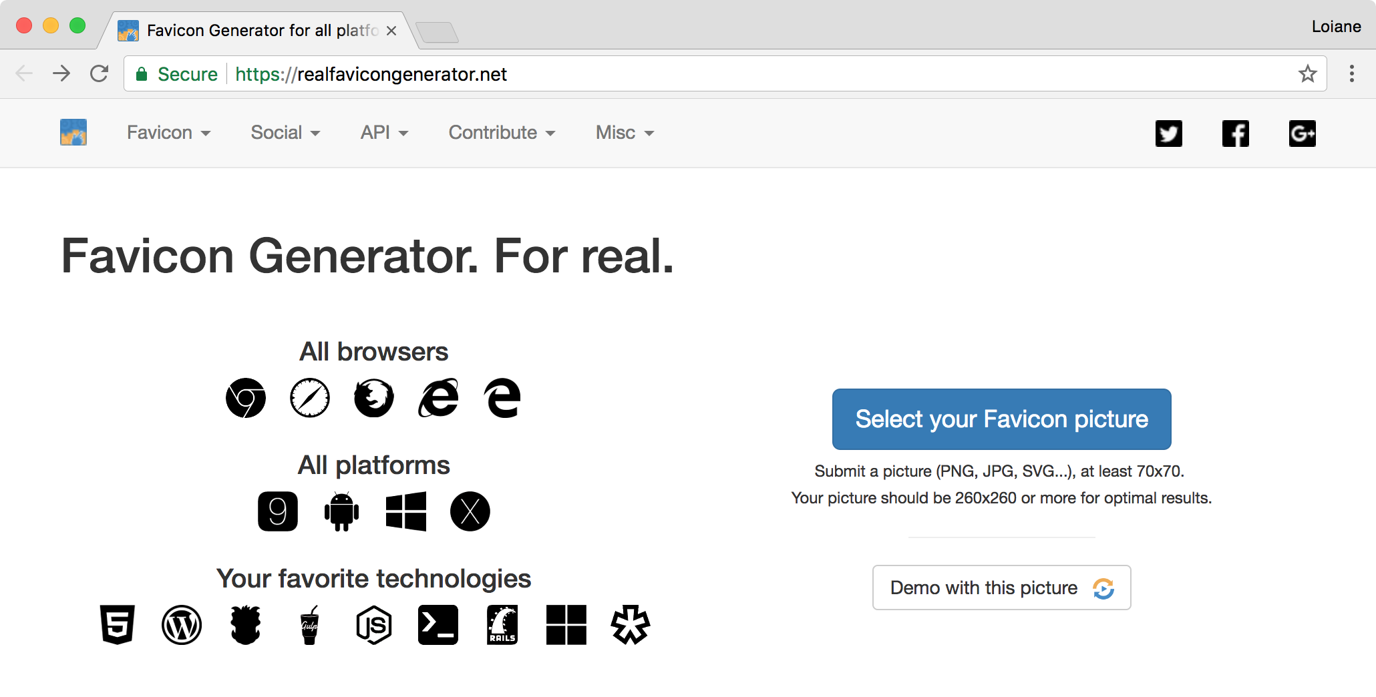Expand the Favicon dropdown menu
This screenshot has height=697, width=1376.
[169, 132]
